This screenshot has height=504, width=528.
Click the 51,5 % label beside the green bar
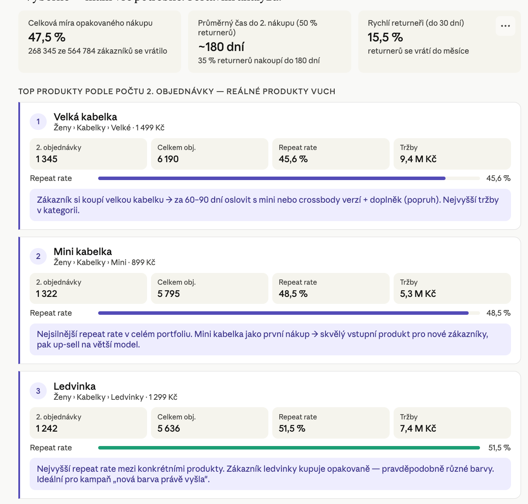499,448
